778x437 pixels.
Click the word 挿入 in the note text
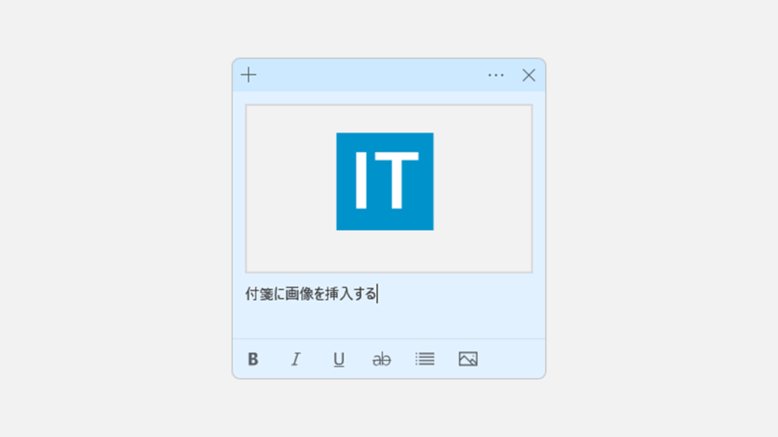pyautogui.click(x=339, y=294)
